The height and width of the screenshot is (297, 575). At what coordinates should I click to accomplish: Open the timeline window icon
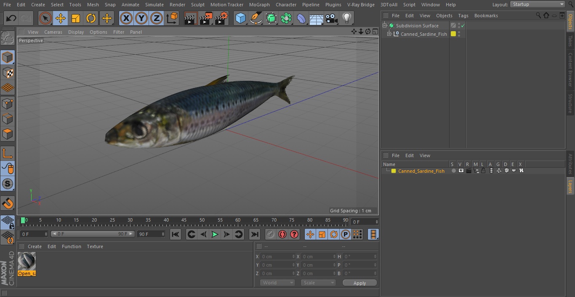pyautogui.click(x=373, y=234)
